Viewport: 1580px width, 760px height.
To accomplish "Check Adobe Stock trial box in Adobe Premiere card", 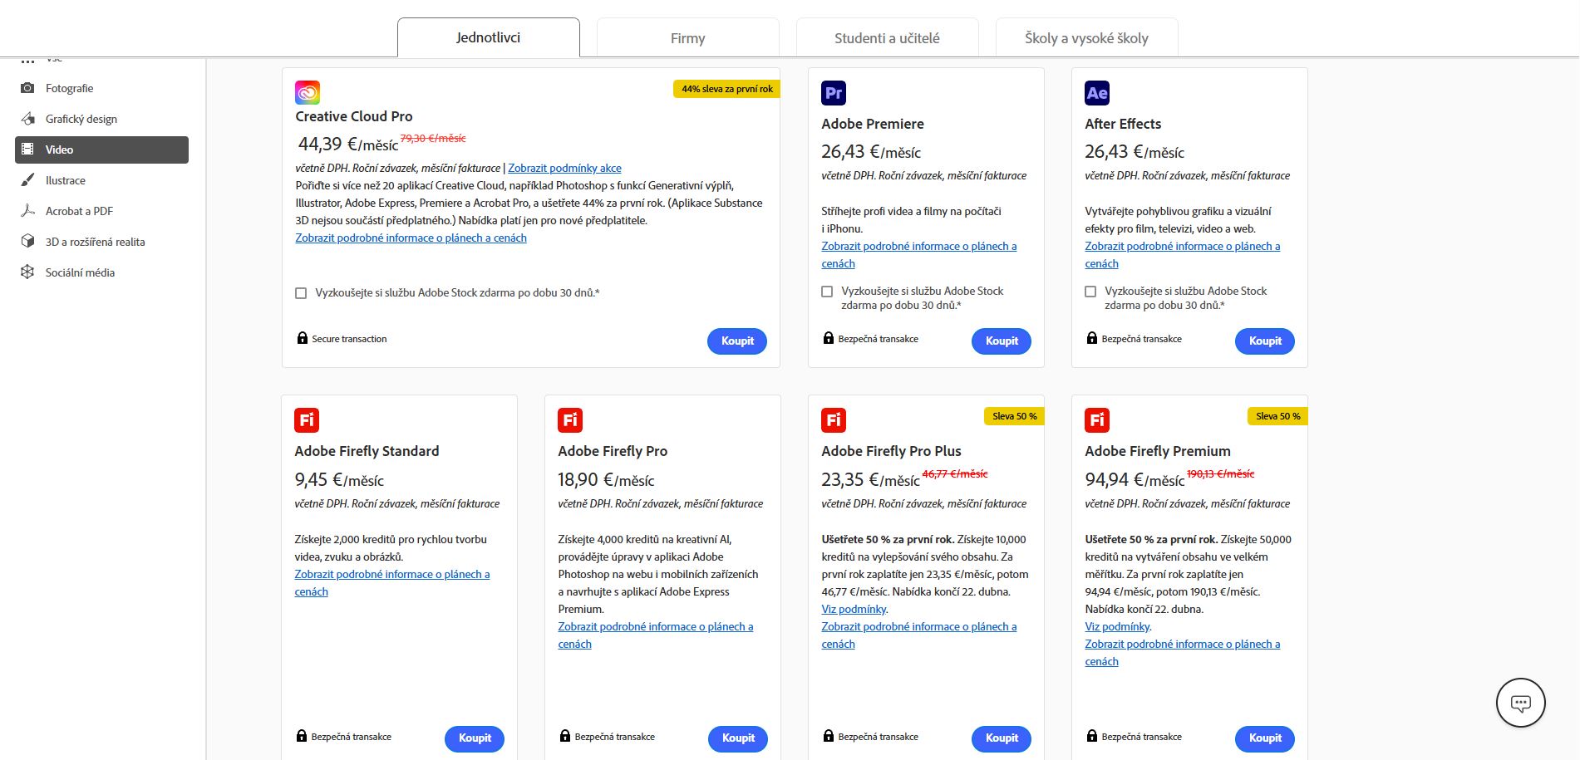I will [827, 292].
